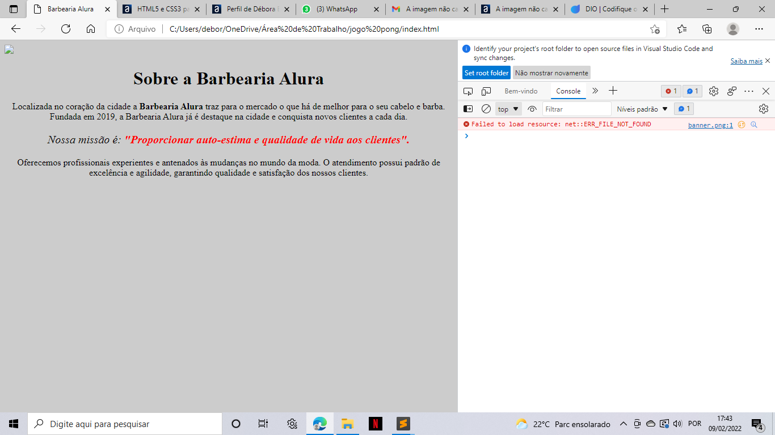Switch to the Perfil de Débora tab
Screen dimensions: 775x435
pyautogui.click(x=251, y=9)
